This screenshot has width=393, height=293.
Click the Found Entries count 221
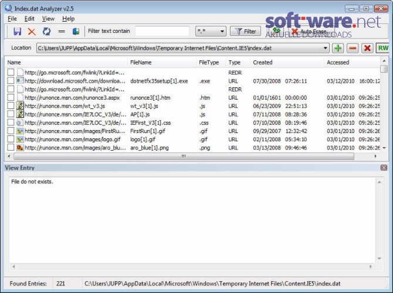[x=60, y=284]
